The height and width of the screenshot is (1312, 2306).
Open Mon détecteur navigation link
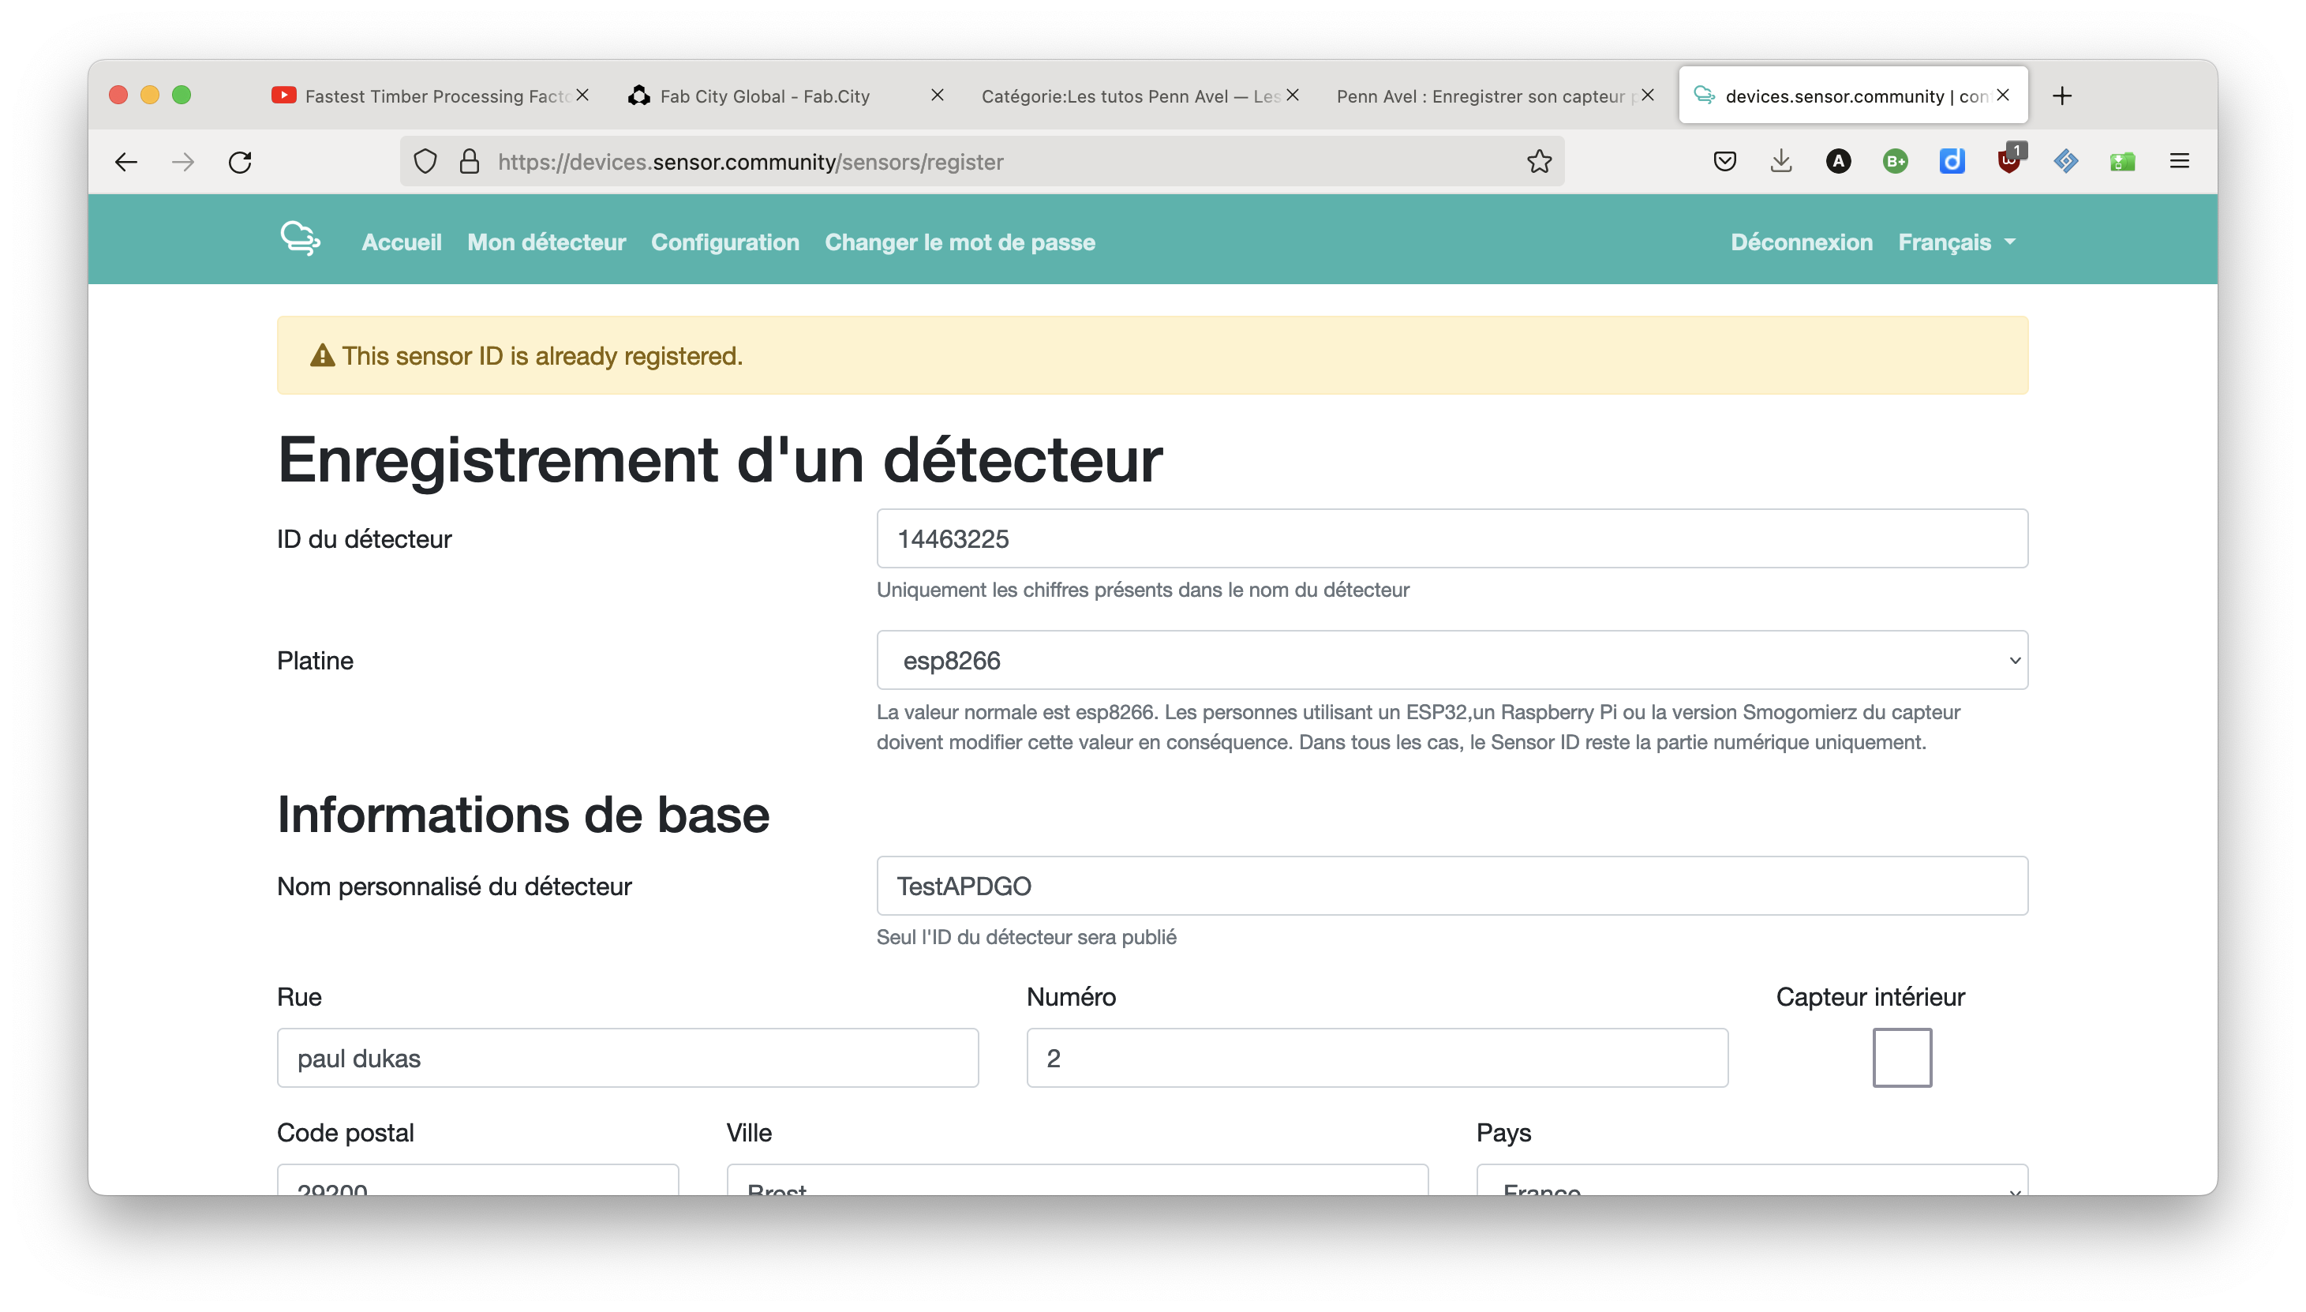pos(546,242)
